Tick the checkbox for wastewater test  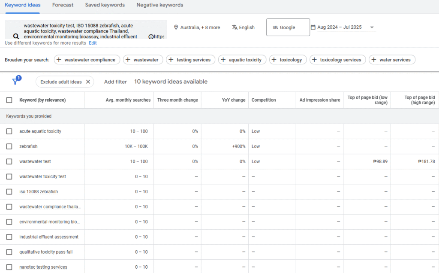click(9, 161)
